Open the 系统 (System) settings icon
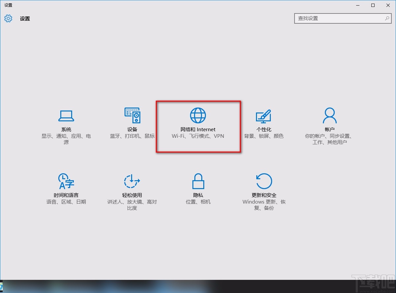 pyautogui.click(x=66, y=116)
